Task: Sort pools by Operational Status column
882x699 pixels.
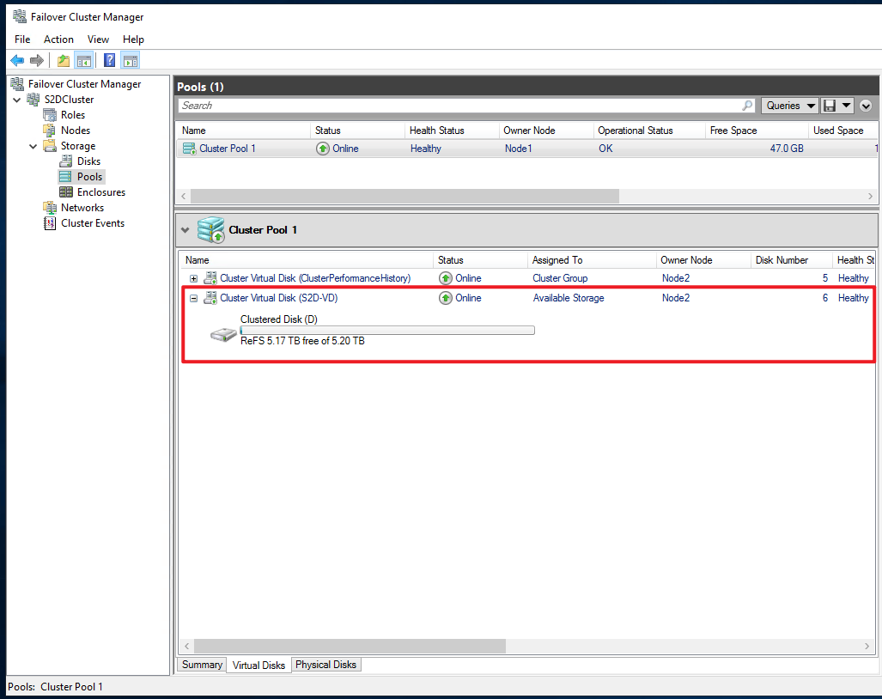Action: [649, 131]
